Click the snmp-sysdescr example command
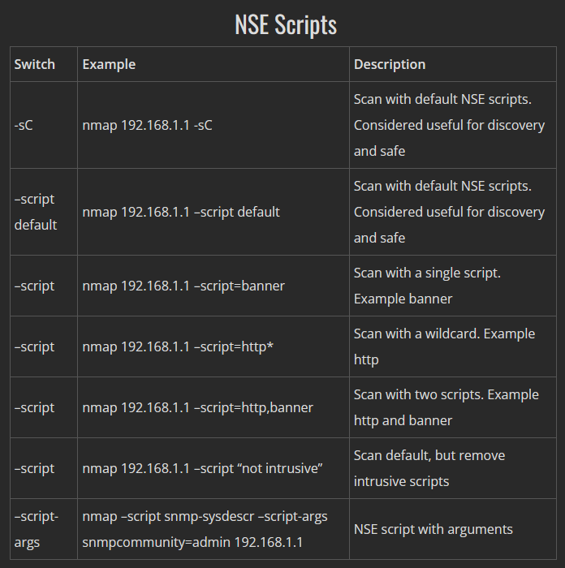 coord(205,529)
